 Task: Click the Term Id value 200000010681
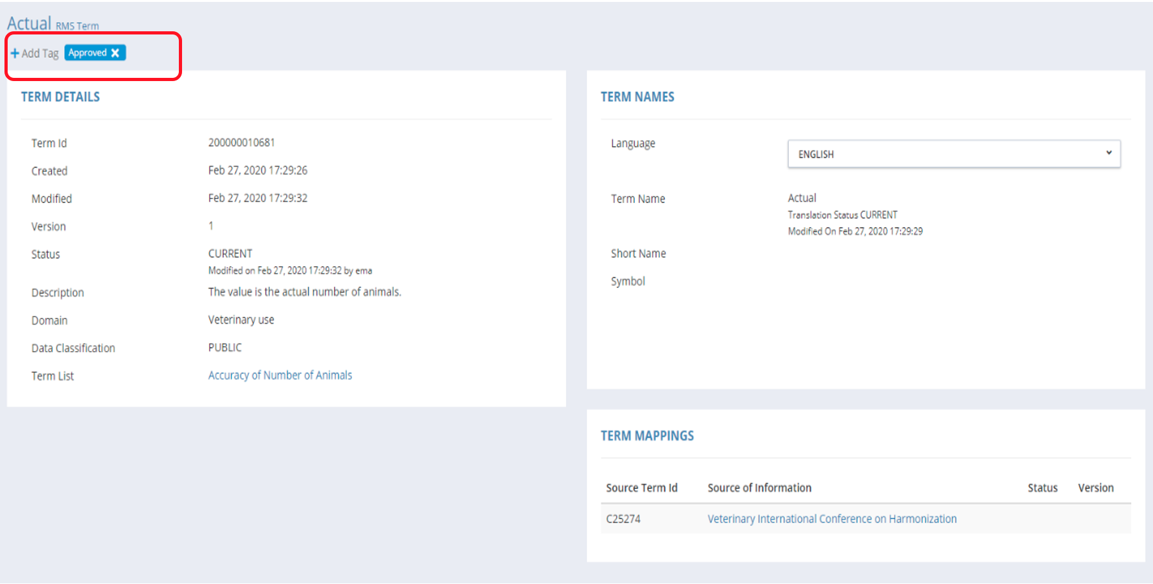click(241, 142)
